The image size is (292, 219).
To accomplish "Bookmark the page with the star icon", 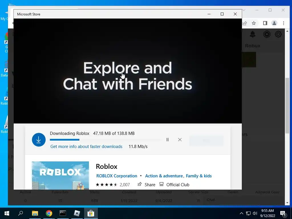I will coord(254,23).
